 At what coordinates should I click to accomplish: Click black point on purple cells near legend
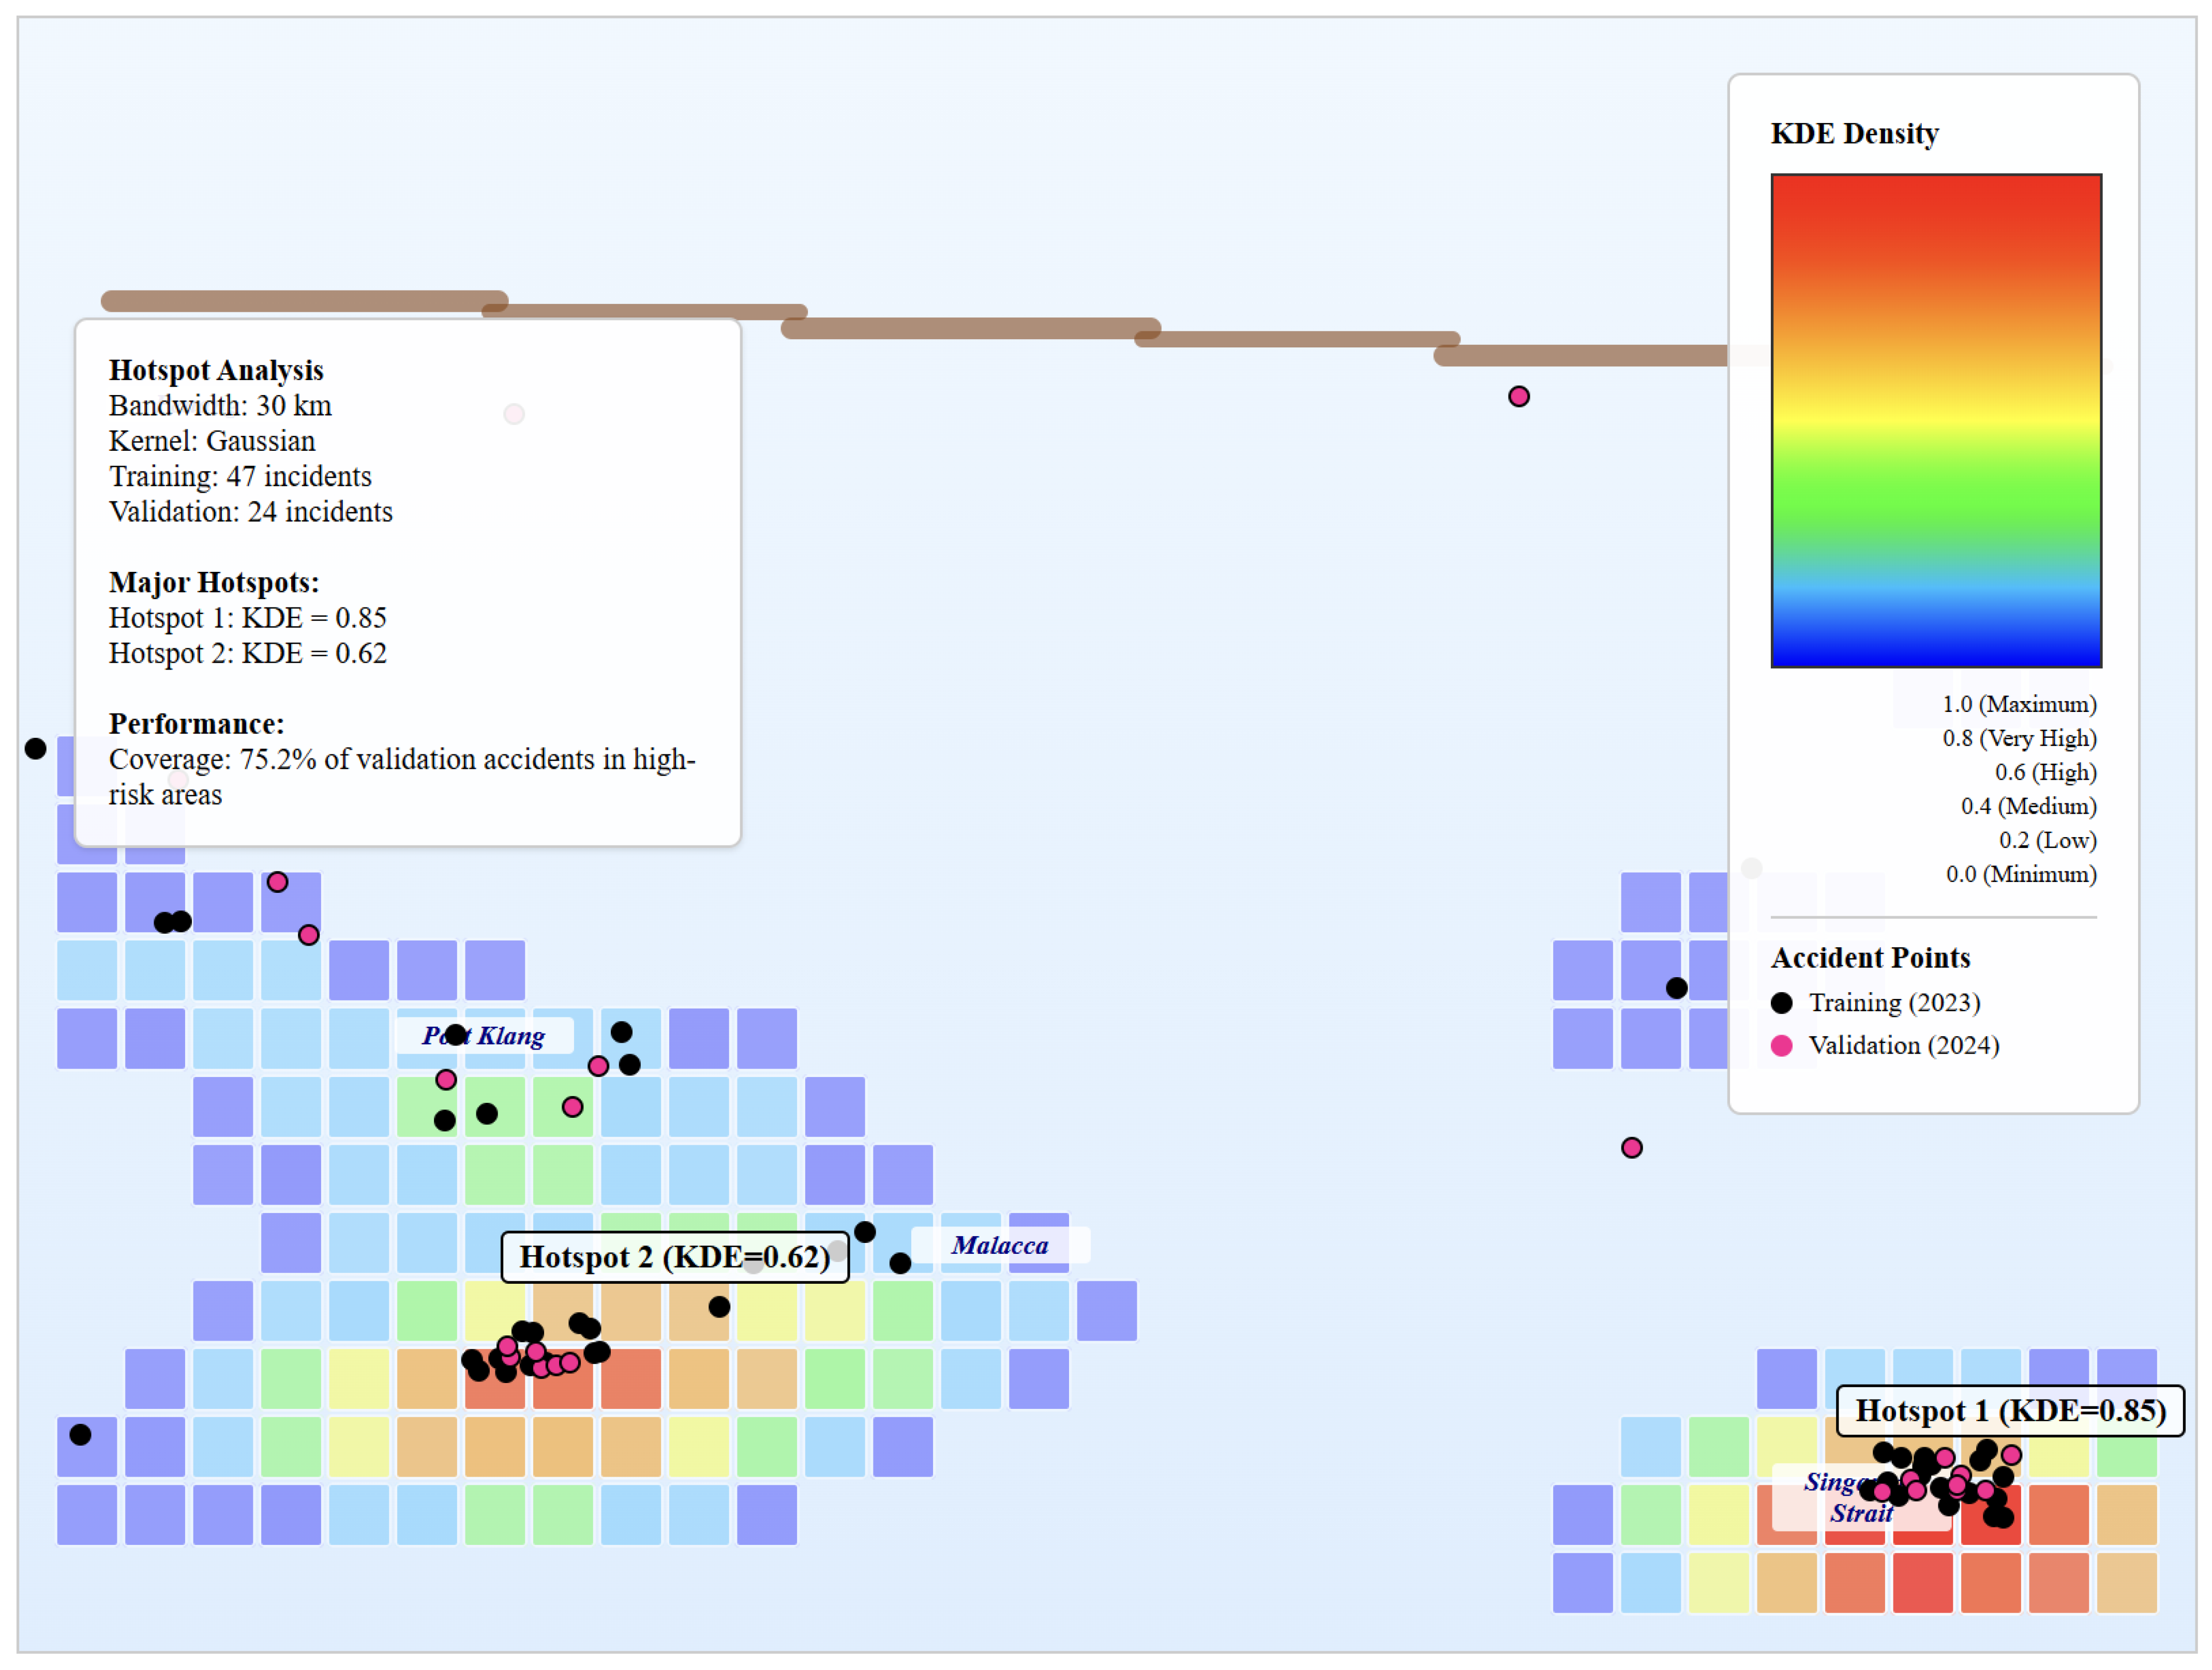tap(1676, 989)
